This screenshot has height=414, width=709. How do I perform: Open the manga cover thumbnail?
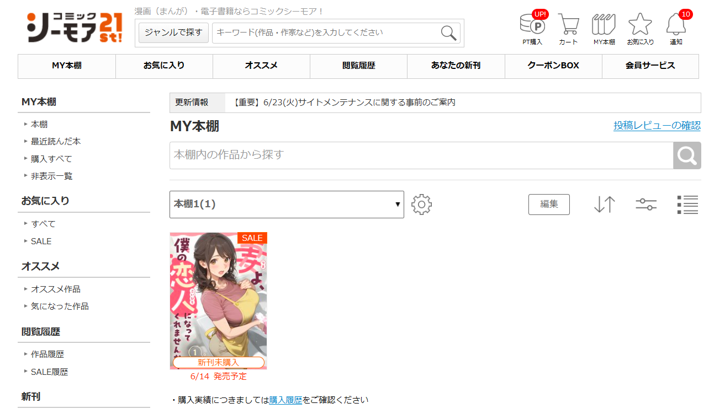coord(218,300)
